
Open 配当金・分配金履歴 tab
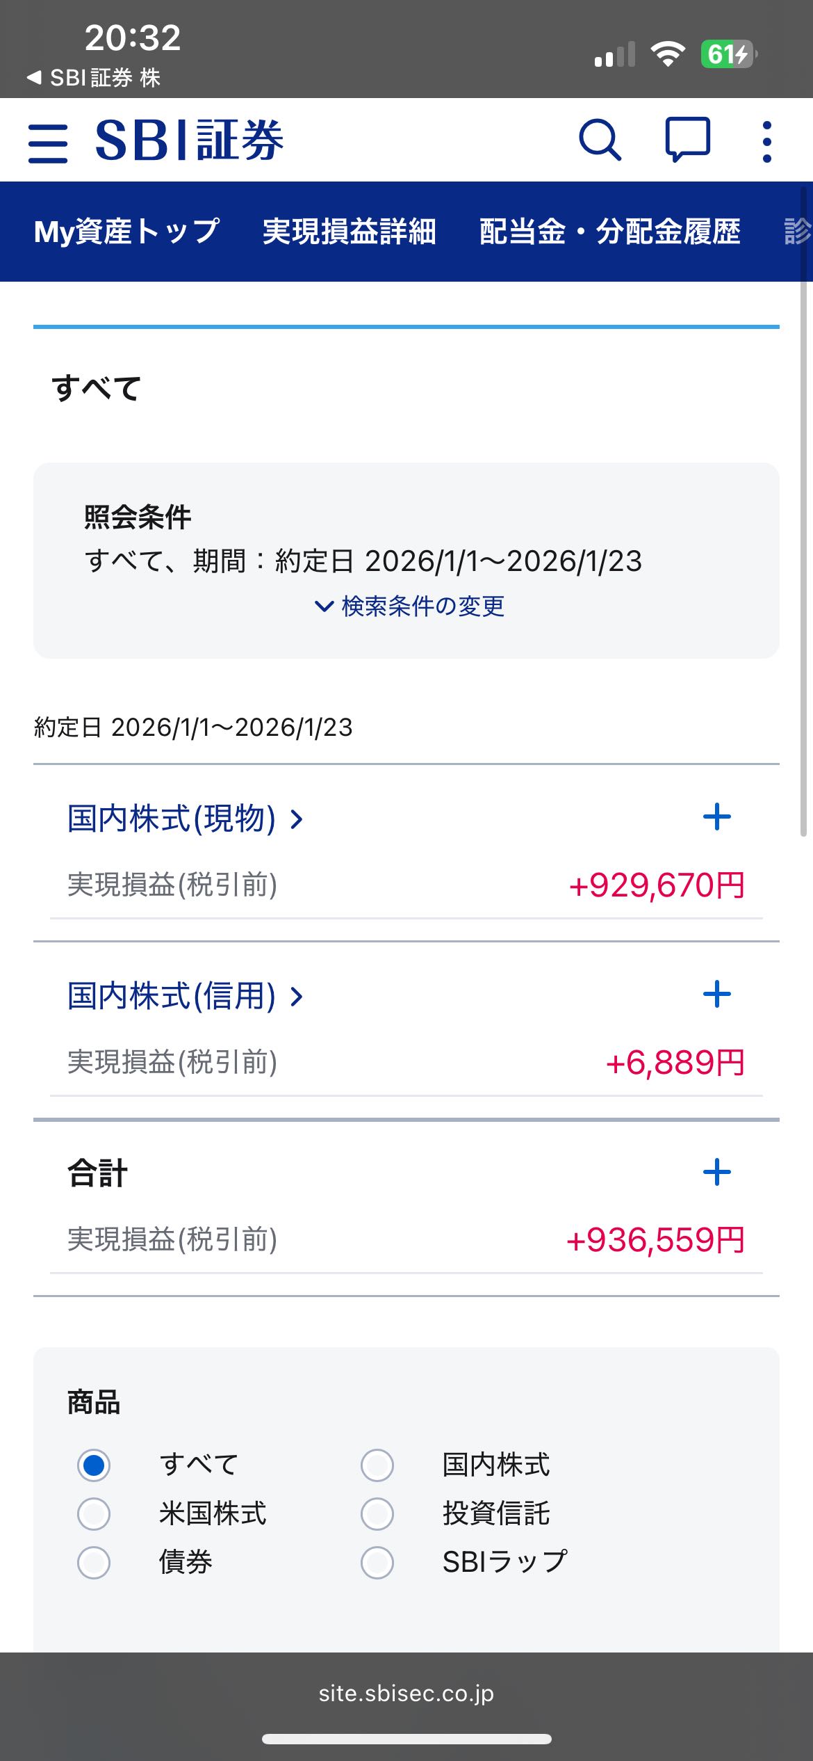[609, 232]
